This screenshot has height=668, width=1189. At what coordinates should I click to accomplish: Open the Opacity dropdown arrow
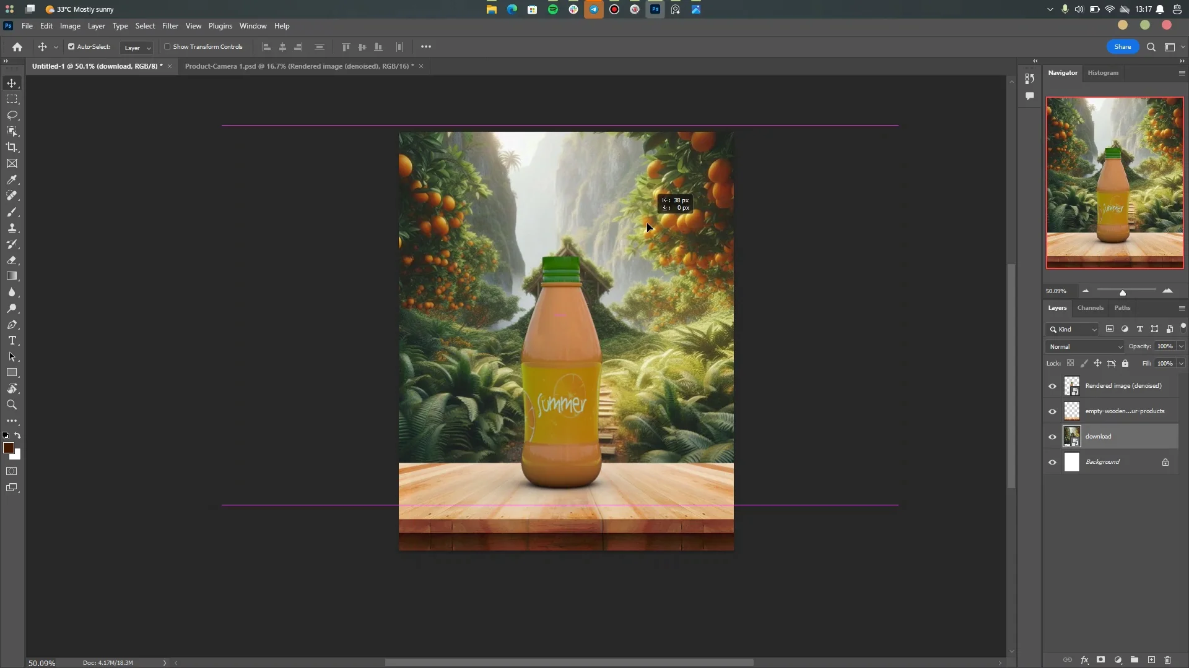point(1181,346)
